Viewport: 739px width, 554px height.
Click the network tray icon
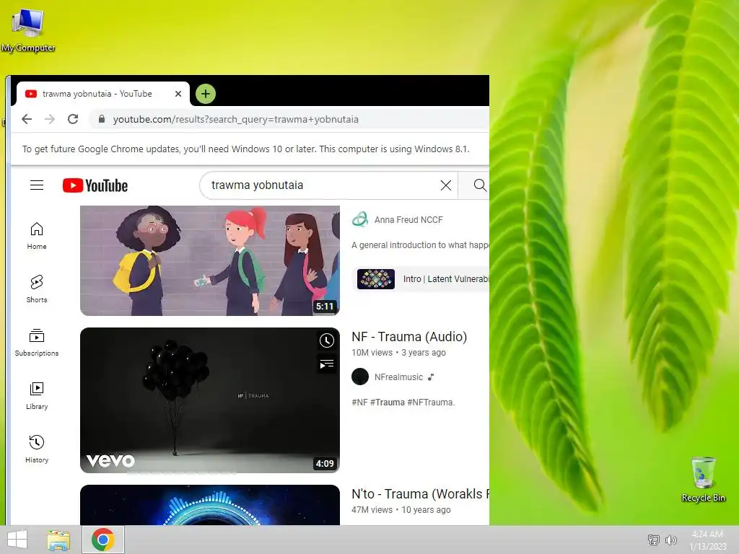click(x=654, y=540)
